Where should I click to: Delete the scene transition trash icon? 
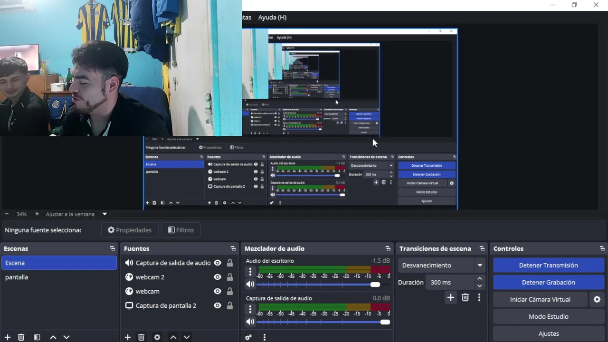(465, 297)
